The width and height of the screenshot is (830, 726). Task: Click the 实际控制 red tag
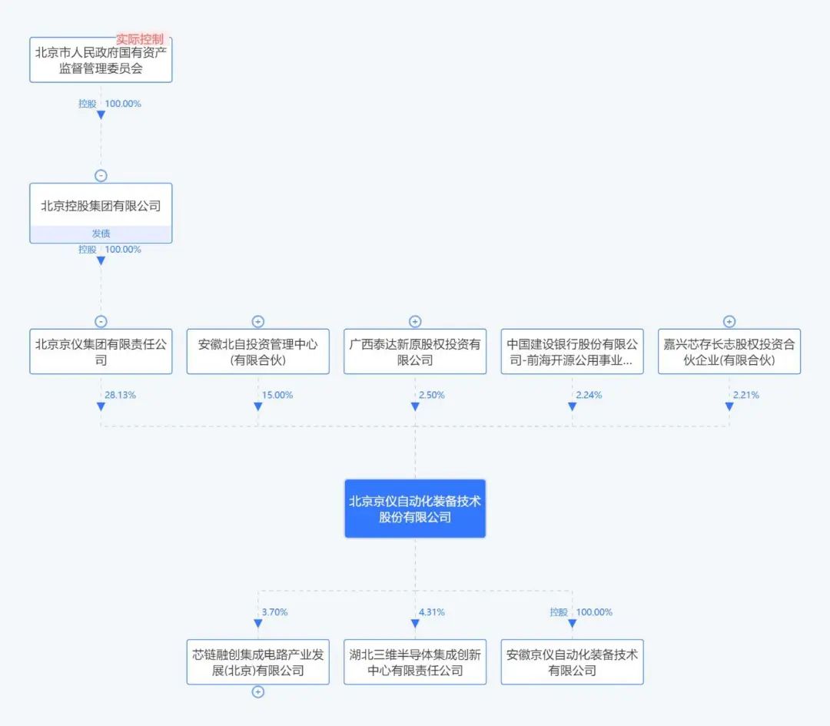[140, 39]
